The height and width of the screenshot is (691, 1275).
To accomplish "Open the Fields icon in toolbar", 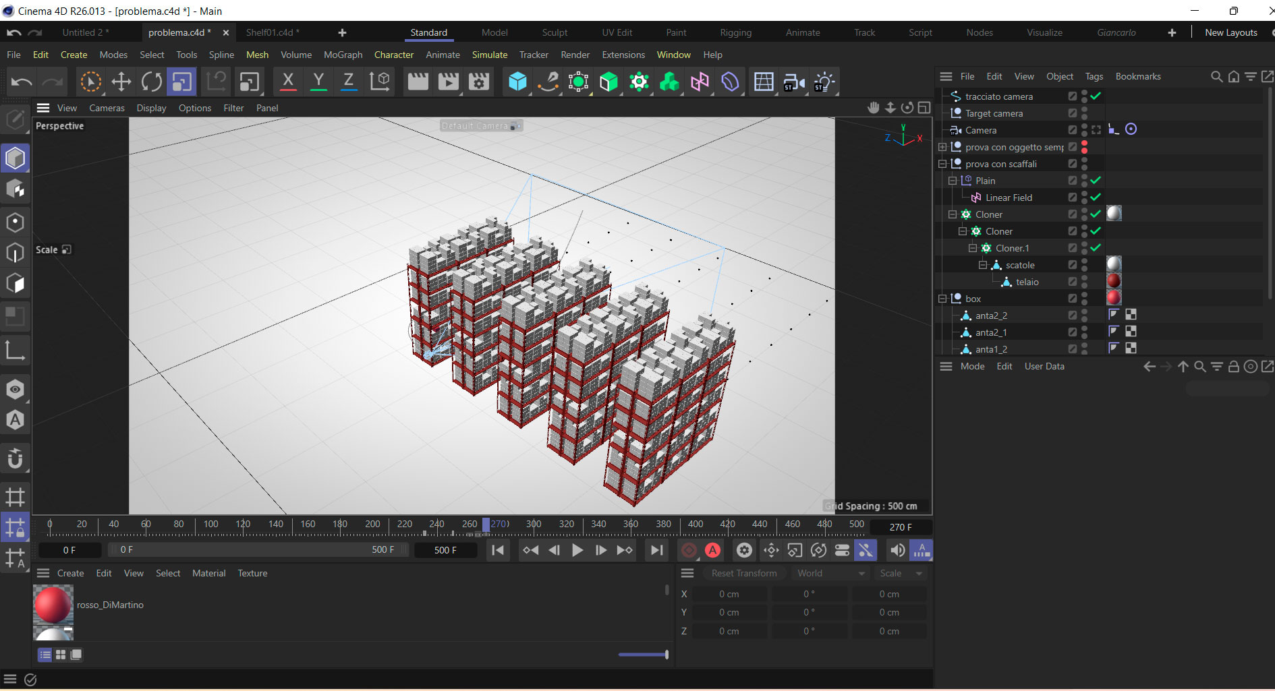I will pyautogui.click(x=700, y=82).
